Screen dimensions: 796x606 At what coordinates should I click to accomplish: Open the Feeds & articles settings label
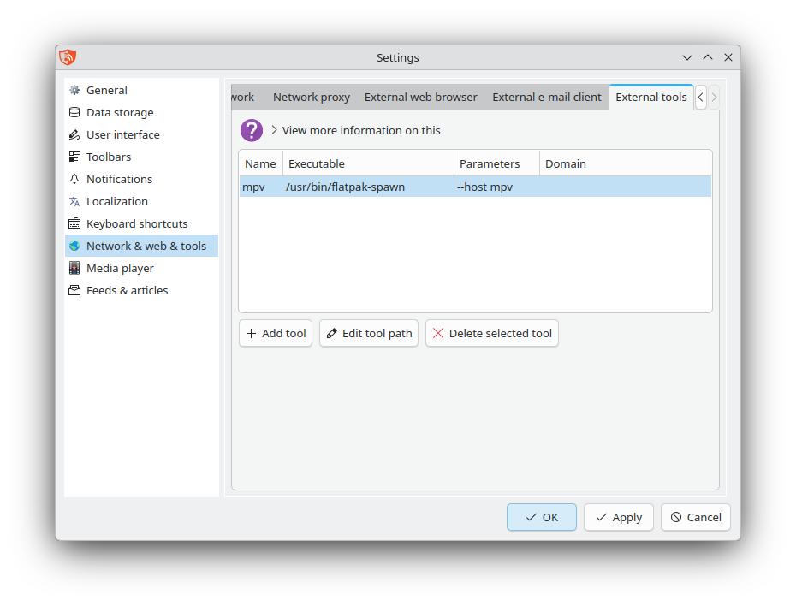tap(127, 290)
